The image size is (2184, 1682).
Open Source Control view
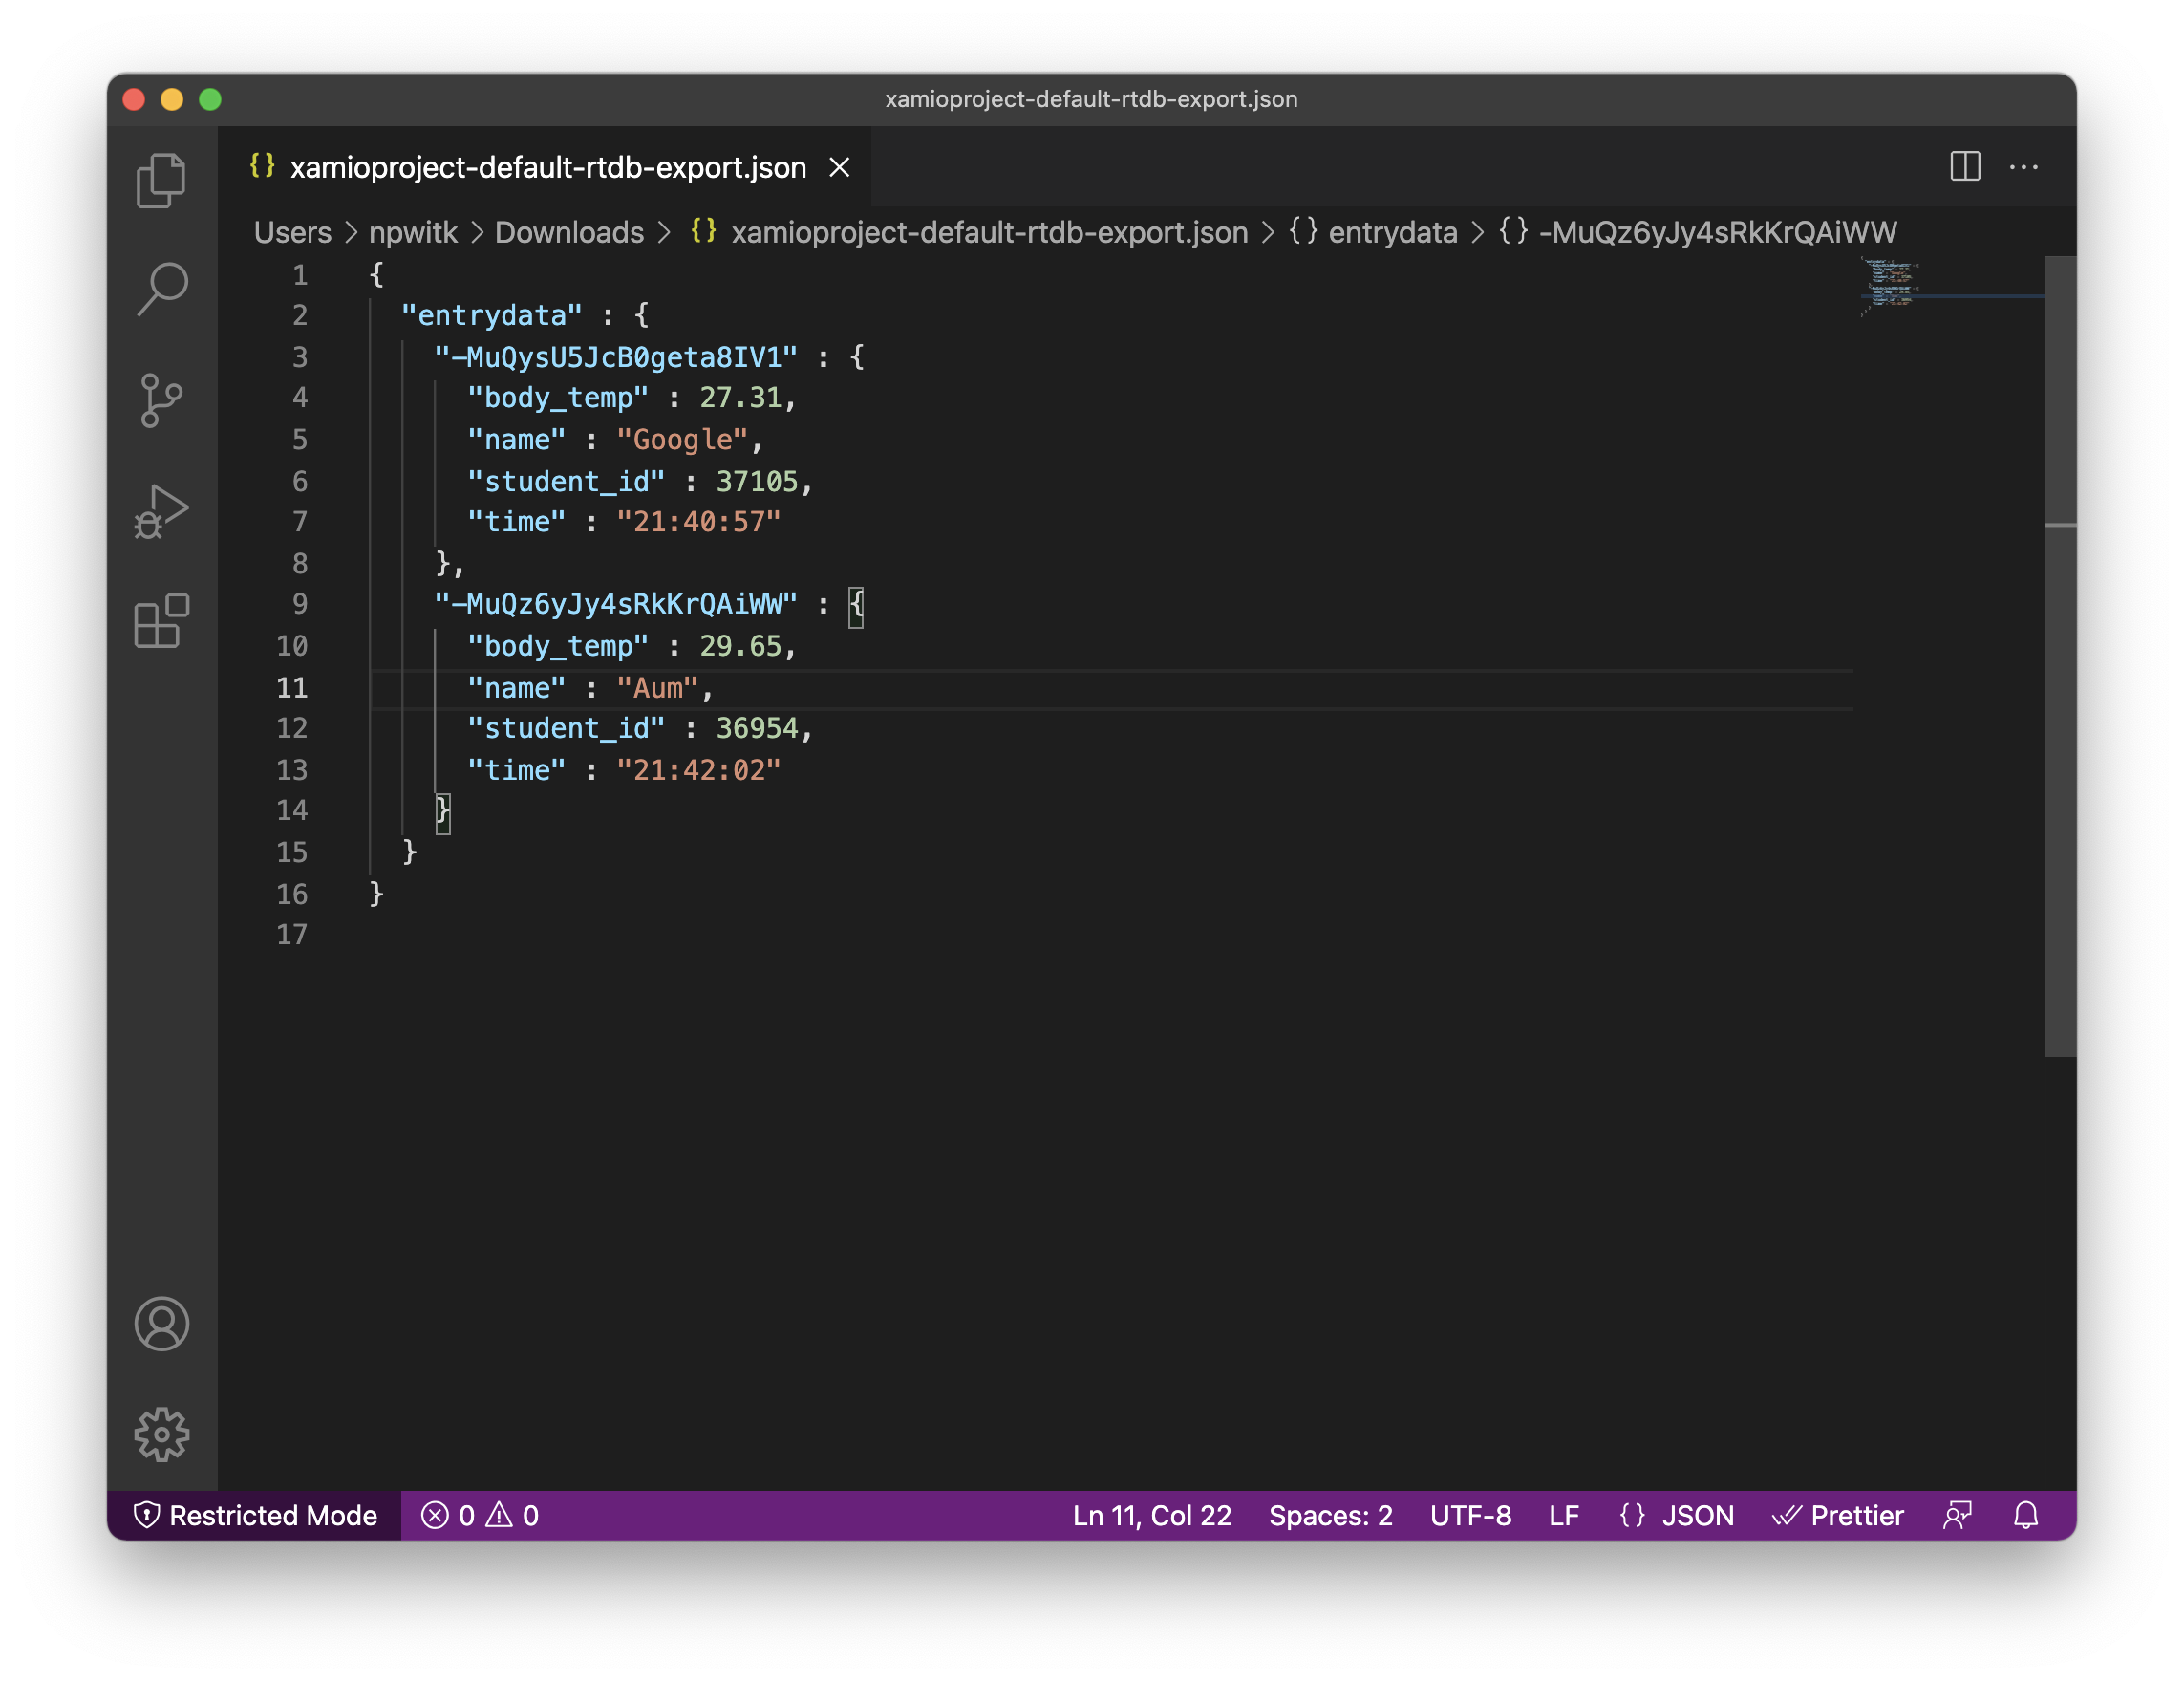tap(161, 400)
